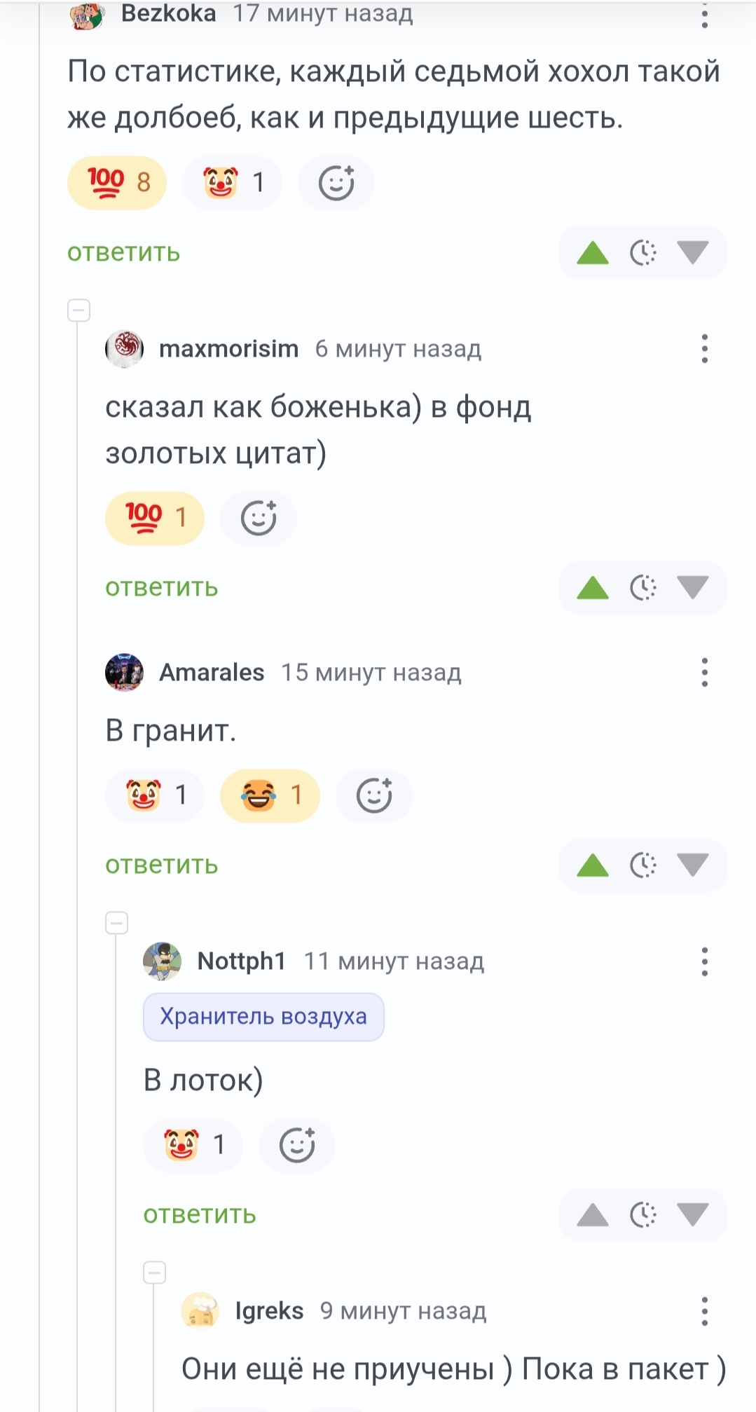
Task: Open three-dot menu for maxmorisim's comment
Action: pos(704,348)
